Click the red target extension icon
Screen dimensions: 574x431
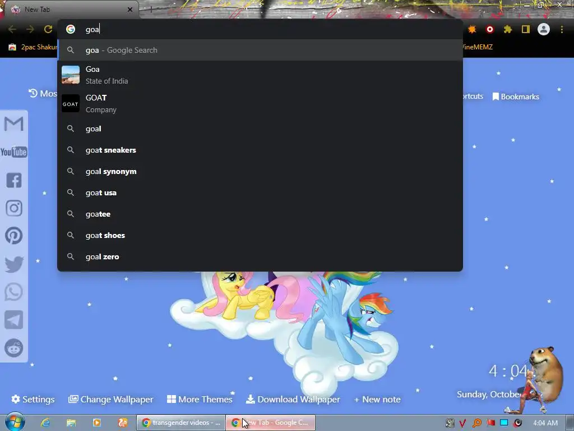coord(490,29)
